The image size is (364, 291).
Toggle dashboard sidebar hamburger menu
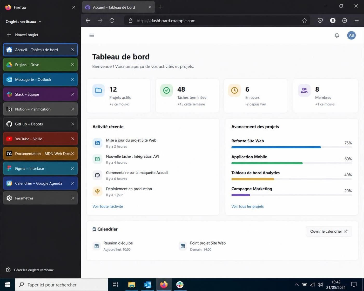point(92,35)
